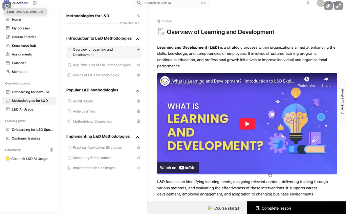Click the plus icon next to Community

point(51,150)
